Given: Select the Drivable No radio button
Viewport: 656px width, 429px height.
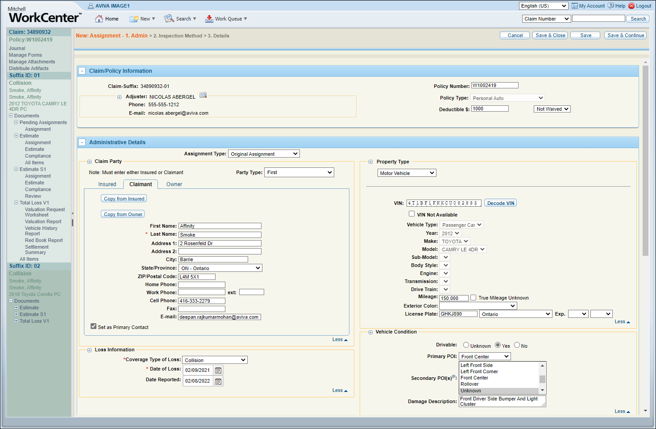Looking at the screenshot, I should pos(517,345).
